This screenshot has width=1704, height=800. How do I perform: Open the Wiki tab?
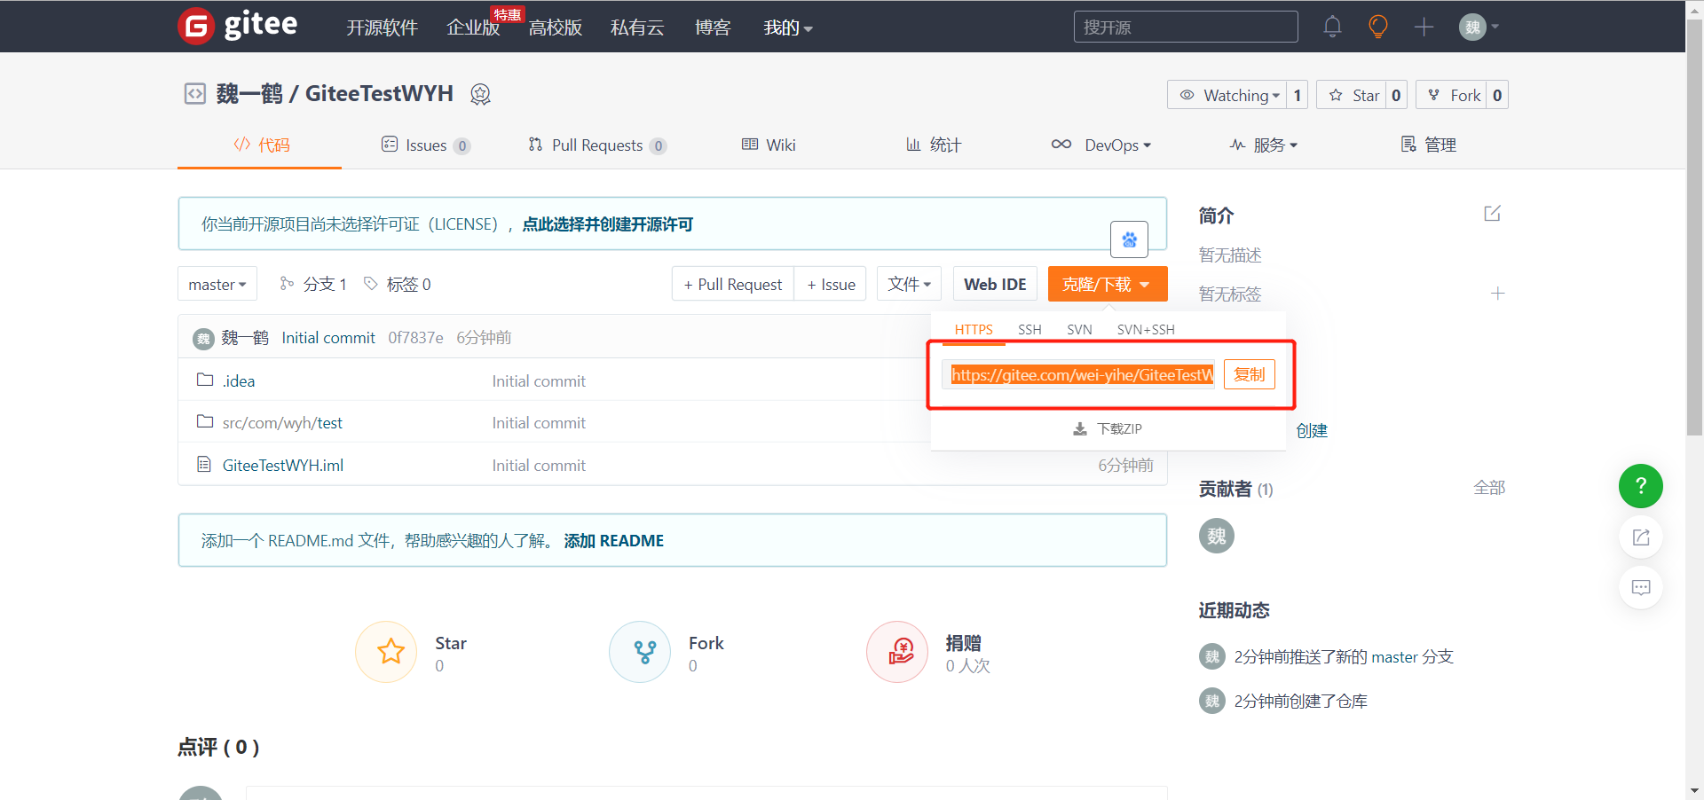769,145
